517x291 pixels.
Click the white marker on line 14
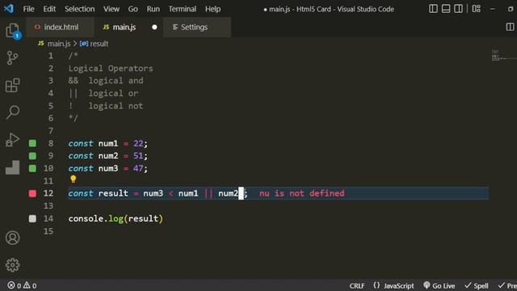pos(32,218)
